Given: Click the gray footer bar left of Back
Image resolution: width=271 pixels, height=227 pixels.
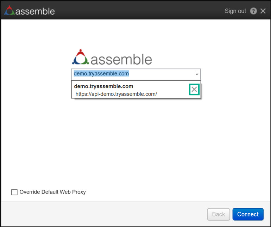Looking at the screenshot, I should (x=106, y=214).
